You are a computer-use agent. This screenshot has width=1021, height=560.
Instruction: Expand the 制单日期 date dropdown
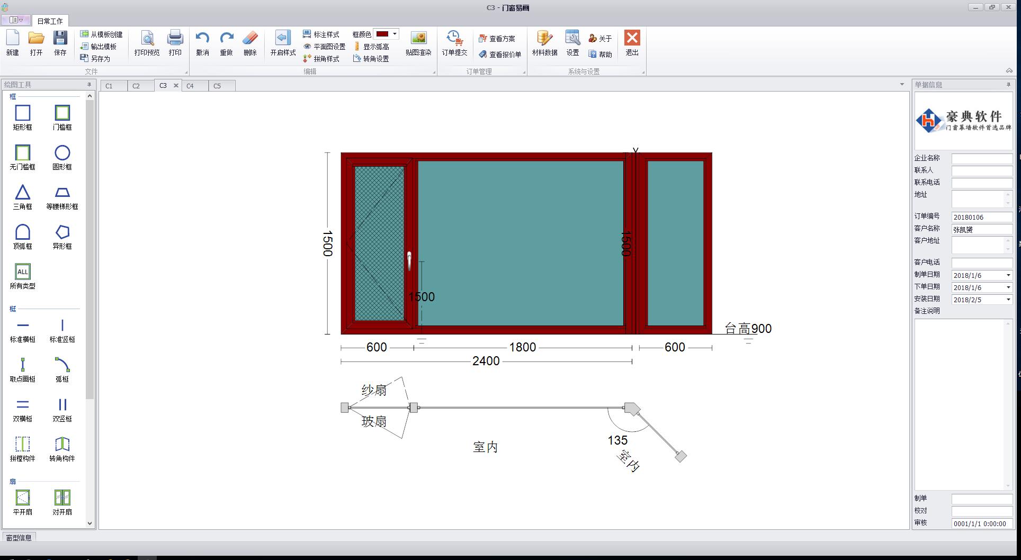point(1008,275)
